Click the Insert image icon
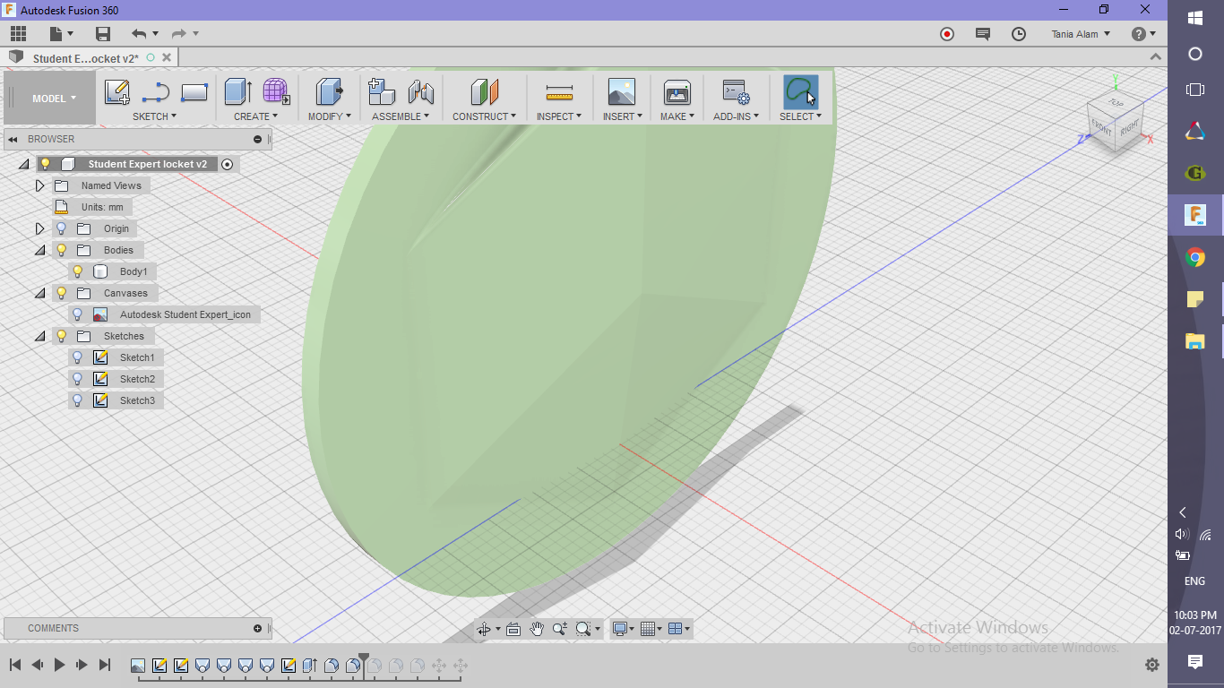 (x=621, y=92)
